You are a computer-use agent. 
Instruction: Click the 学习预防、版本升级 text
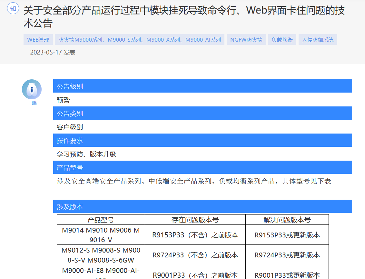86,154
